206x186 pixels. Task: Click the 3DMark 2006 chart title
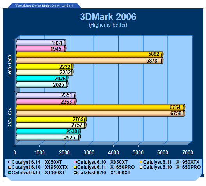(x=108, y=17)
